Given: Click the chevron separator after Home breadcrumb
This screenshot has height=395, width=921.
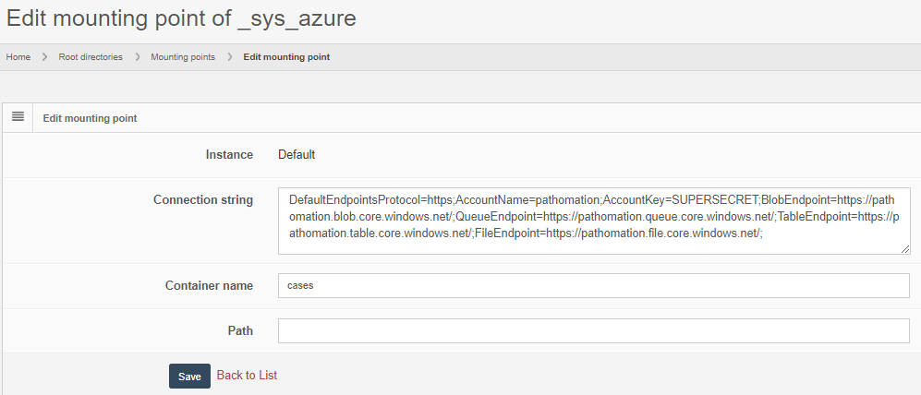Looking at the screenshot, I should (x=44, y=57).
